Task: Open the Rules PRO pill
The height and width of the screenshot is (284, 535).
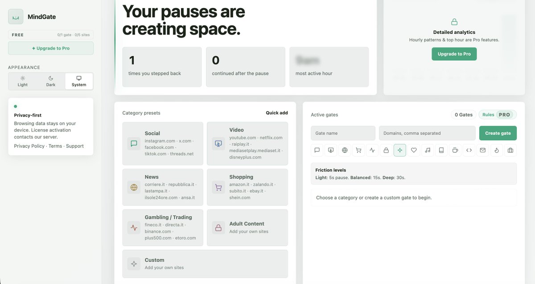Action: click(x=498, y=114)
